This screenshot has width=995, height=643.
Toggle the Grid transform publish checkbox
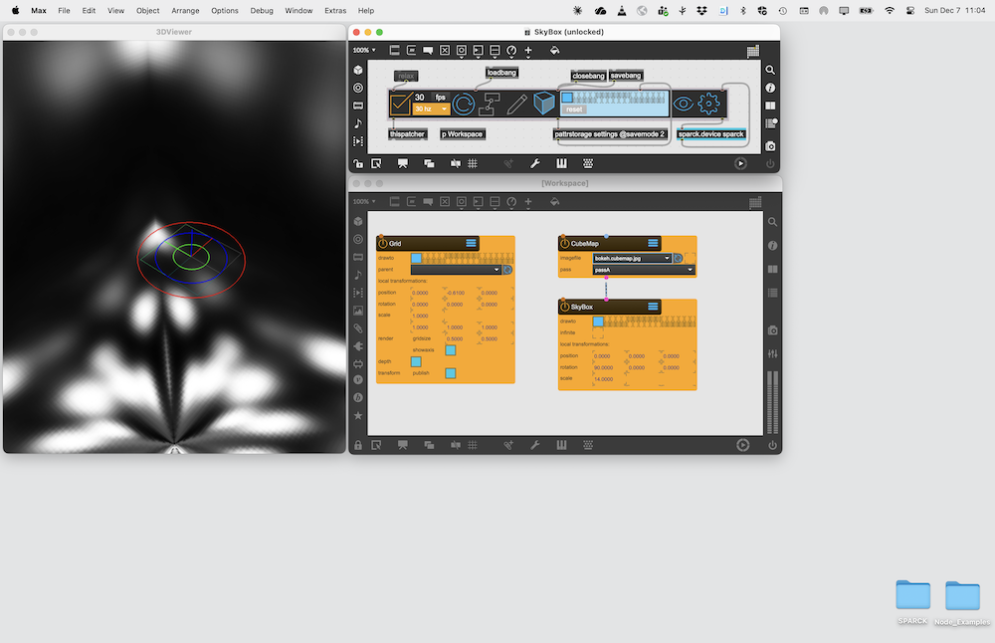click(450, 373)
